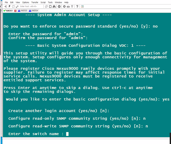
Task: Click in the Enter host field
Action: click(x=31, y=6)
